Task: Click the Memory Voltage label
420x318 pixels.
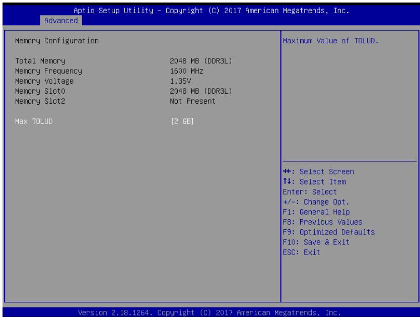Action: [x=44, y=81]
